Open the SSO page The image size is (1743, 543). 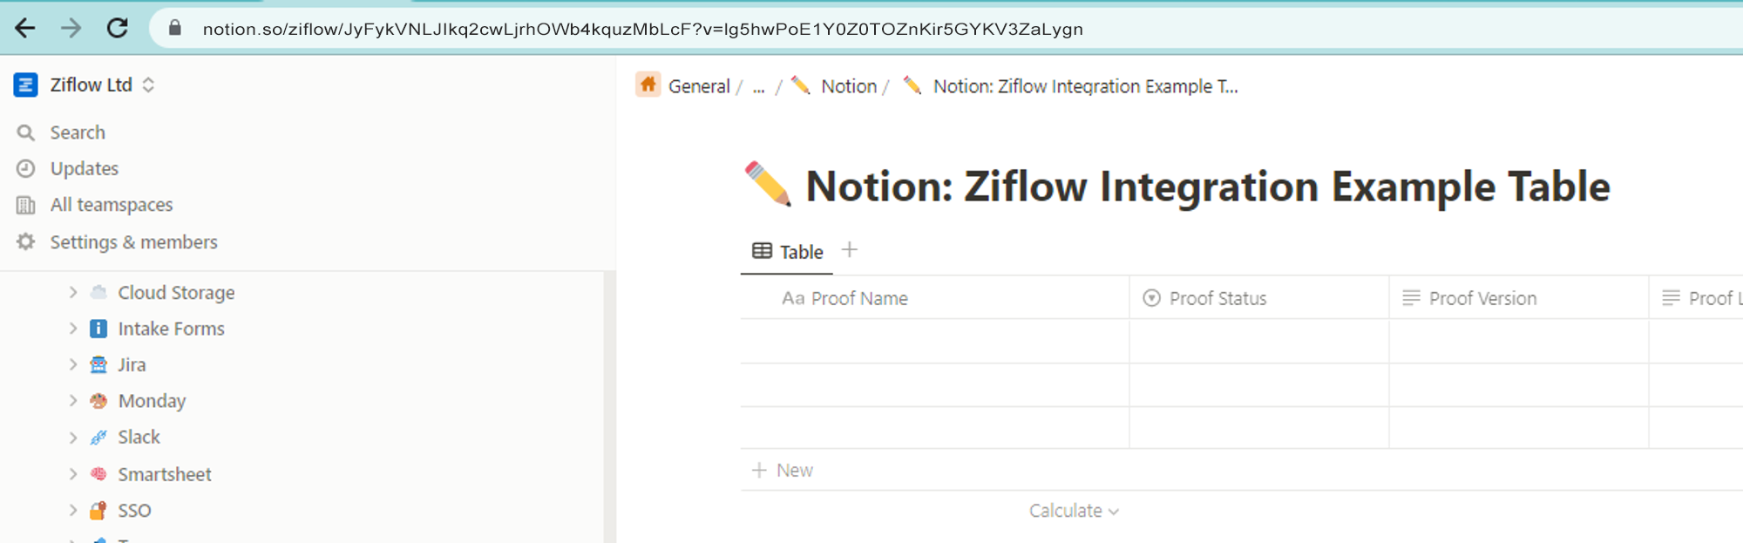tap(134, 511)
